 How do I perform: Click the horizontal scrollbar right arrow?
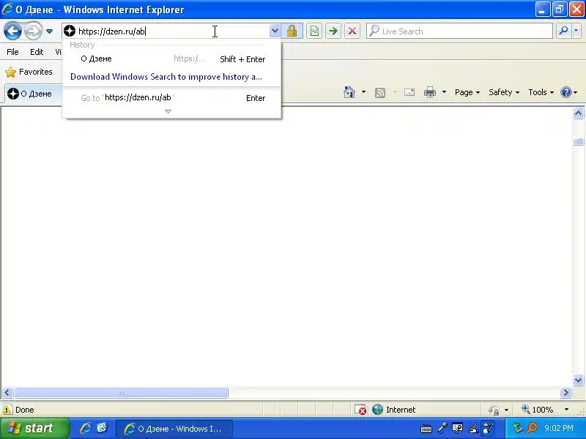[x=565, y=392]
